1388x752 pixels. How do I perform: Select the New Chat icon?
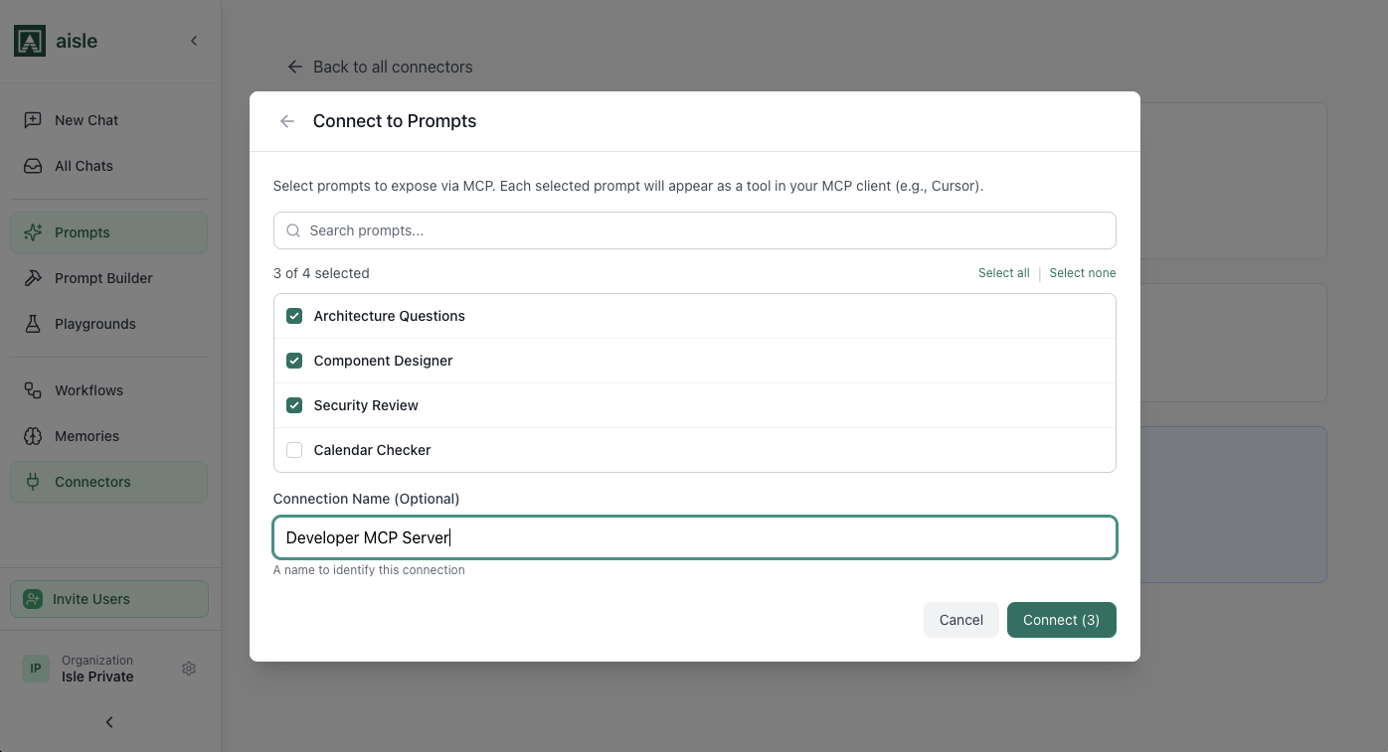pyautogui.click(x=36, y=119)
